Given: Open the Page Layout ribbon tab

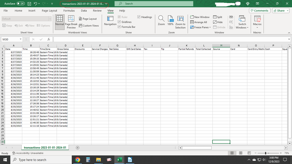Looking at the screenshot, I should pos(49,11).
